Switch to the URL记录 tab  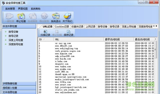[47, 27]
